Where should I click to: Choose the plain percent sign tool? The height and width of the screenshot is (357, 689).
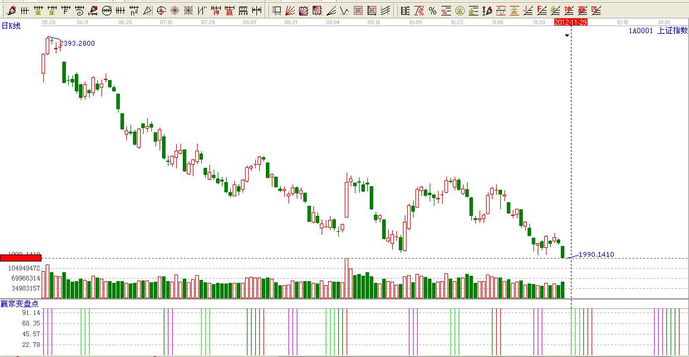coord(432,10)
